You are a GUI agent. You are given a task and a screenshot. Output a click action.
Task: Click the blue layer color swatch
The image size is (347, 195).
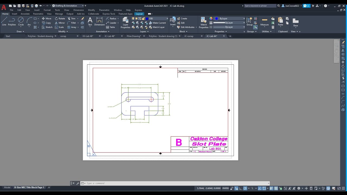coord(147,19)
